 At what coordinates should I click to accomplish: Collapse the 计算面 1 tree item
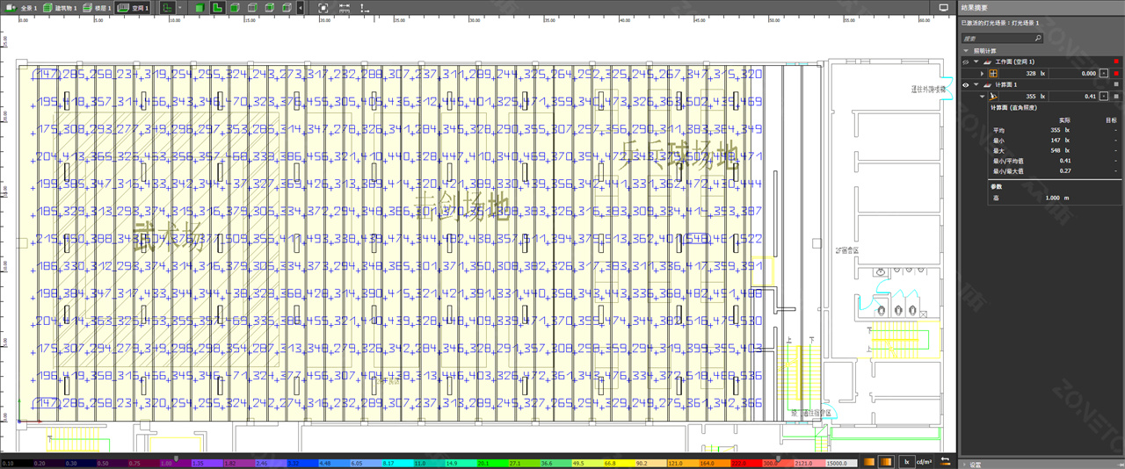(976, 84)
